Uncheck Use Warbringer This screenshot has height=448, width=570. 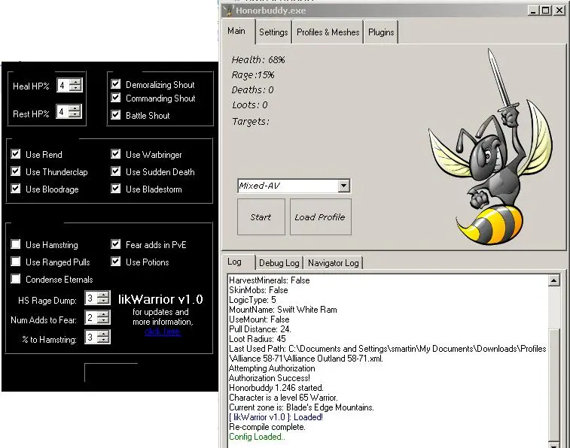click(x=116, y=154)
